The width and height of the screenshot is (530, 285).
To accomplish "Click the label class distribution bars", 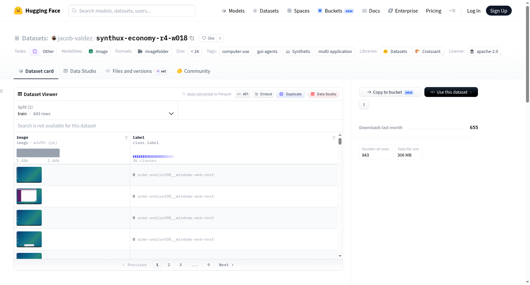I will point(153,157).
